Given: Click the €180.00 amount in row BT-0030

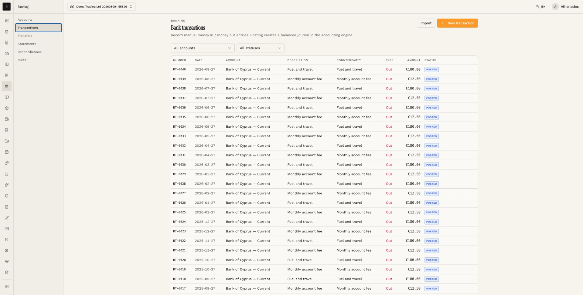Looking at the screenshot, I should (413, 165).
